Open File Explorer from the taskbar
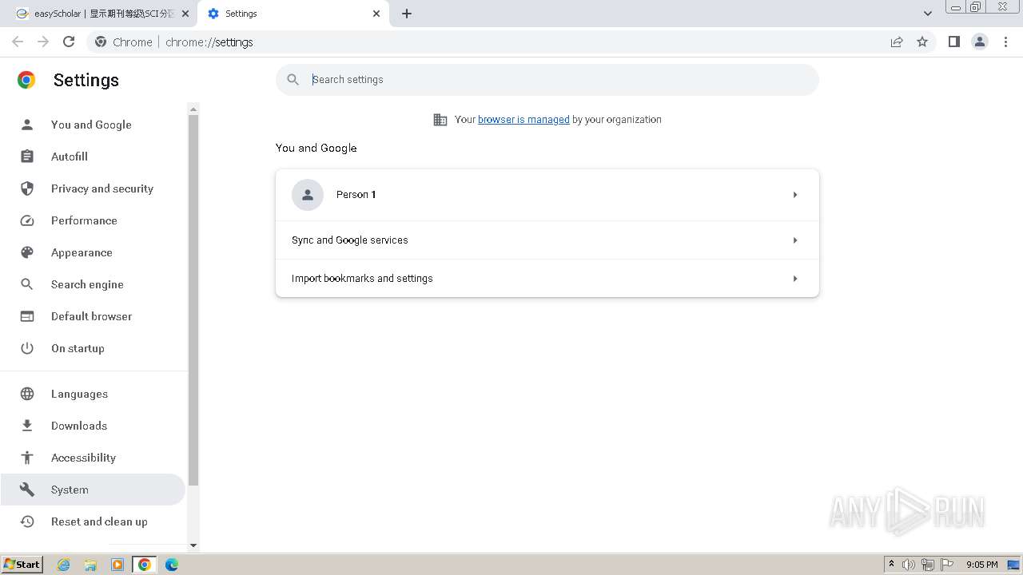The height and width of the screenshot is (575, 1023). pos(90,565)
